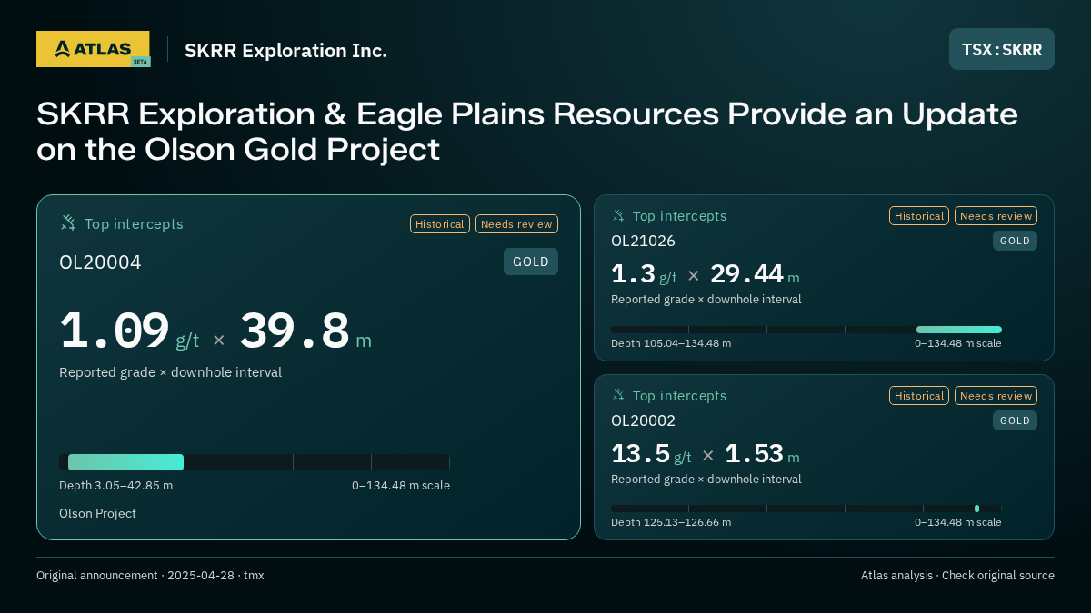Click the OL21026 depth interval bar
This screenshot has width=1091, height=613.
click(959, 330)
